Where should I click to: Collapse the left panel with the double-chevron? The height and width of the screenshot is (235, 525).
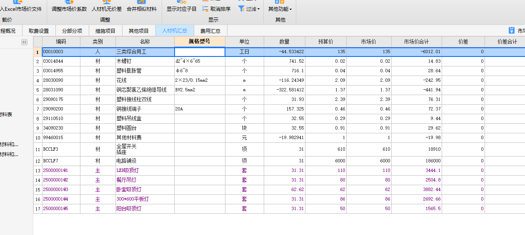pyautogui.click(x=24, y=42)
